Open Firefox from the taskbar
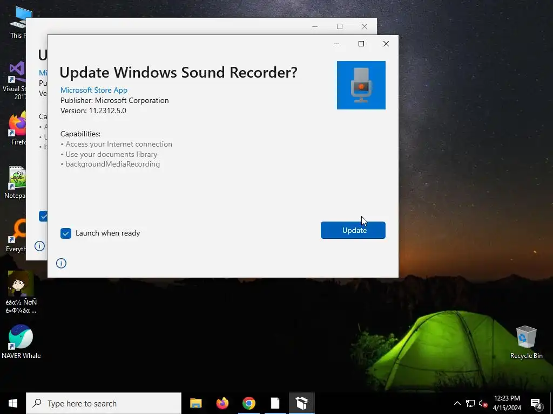The image size is (553, 414). point(222,403)
